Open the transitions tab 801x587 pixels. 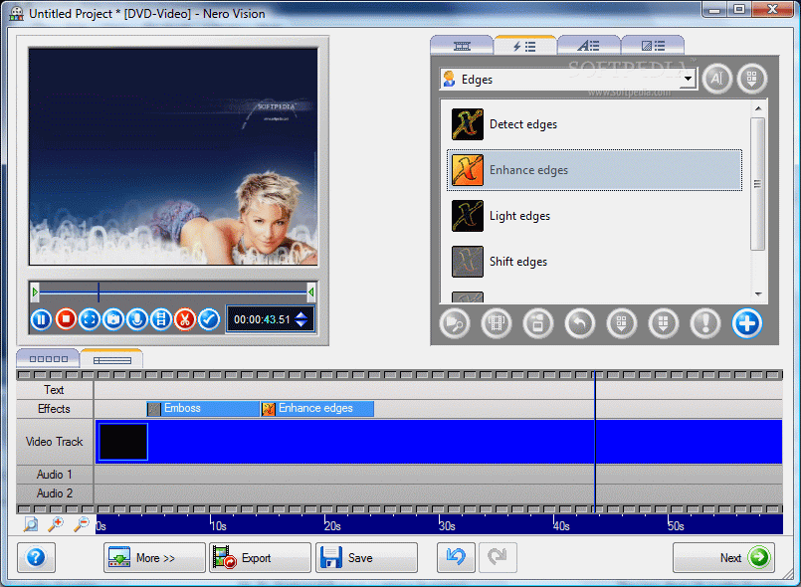coord(653,46)
